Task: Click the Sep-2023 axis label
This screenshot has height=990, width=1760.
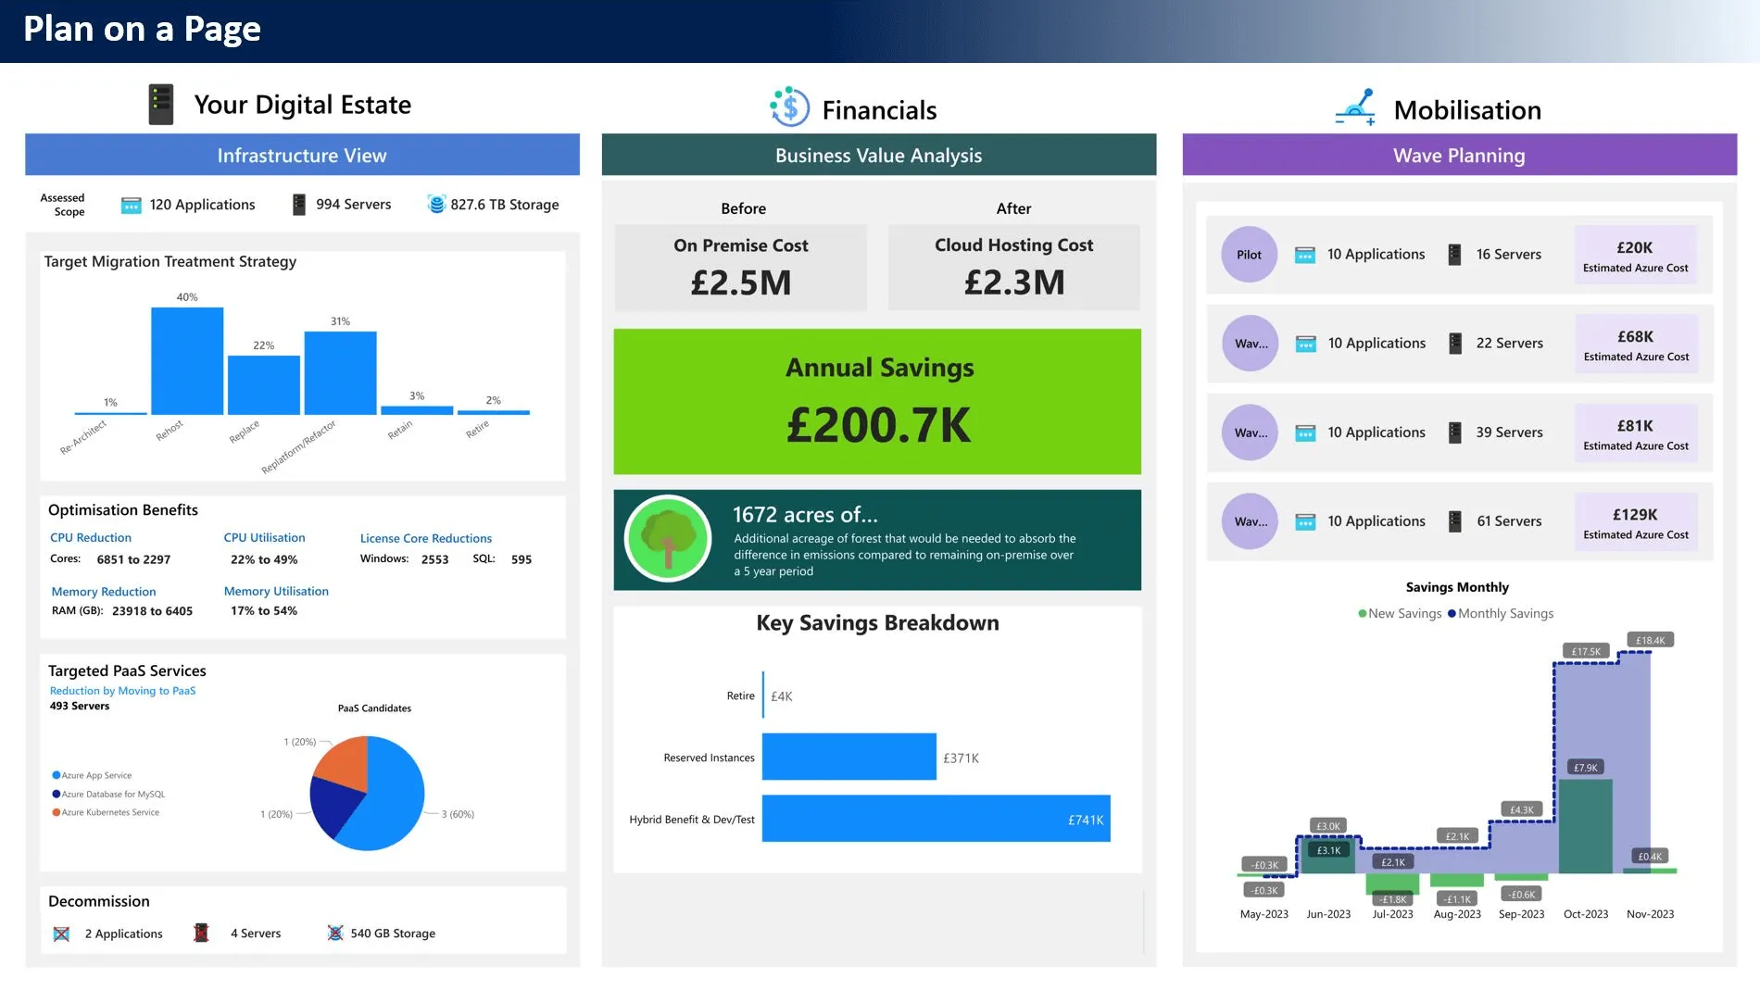Action: click(x=1521, y=914)
